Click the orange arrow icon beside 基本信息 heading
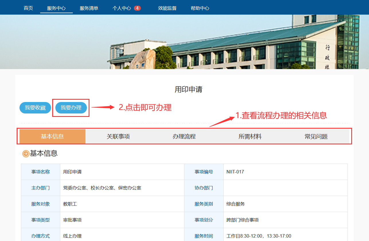The height and width of the screenshot is (241, 369). (x=26, y=154)
